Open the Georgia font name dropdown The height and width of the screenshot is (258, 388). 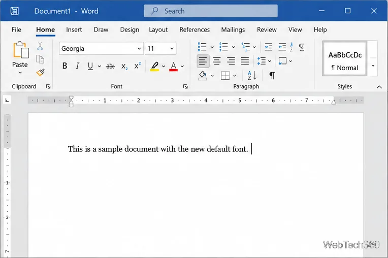tap(139, 48)
